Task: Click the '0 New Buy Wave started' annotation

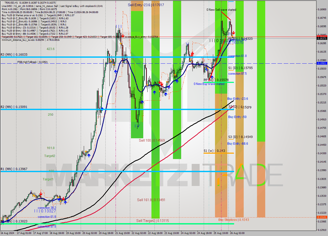Action: [209, 84]
